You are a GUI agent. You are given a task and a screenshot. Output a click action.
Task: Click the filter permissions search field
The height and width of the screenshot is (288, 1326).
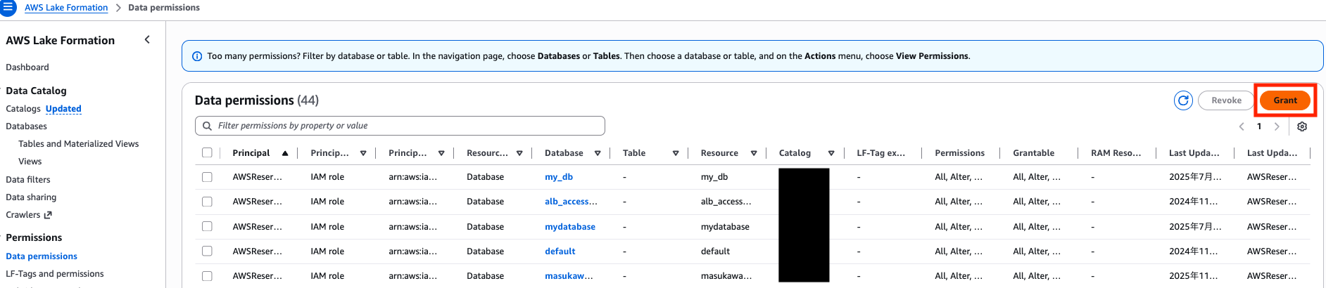point(400,126)
